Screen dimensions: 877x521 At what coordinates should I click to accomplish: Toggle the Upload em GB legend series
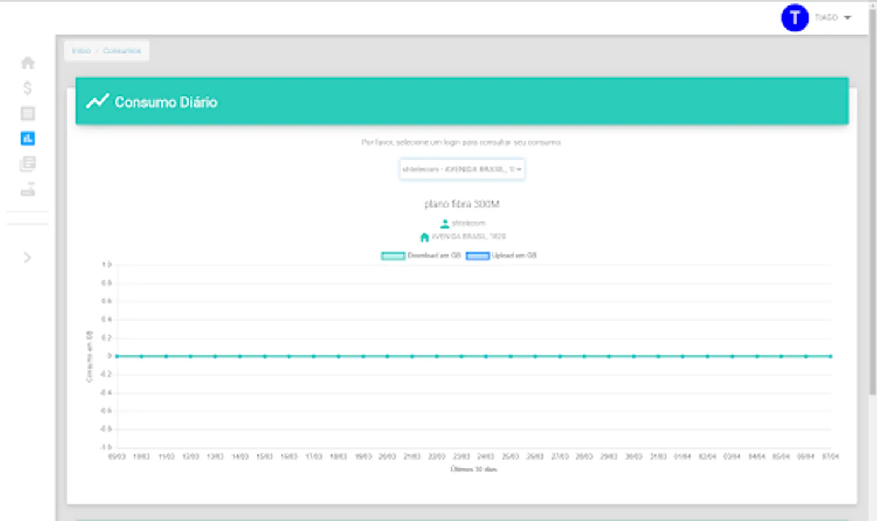[x=501, y=256]
